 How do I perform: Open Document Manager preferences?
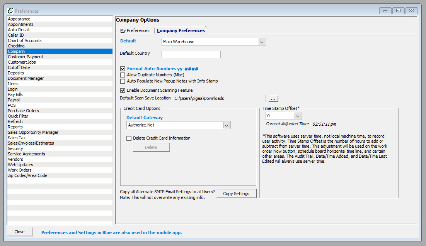(60, 78)
